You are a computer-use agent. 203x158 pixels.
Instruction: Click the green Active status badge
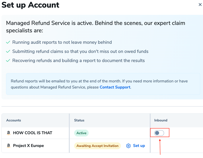81,133
